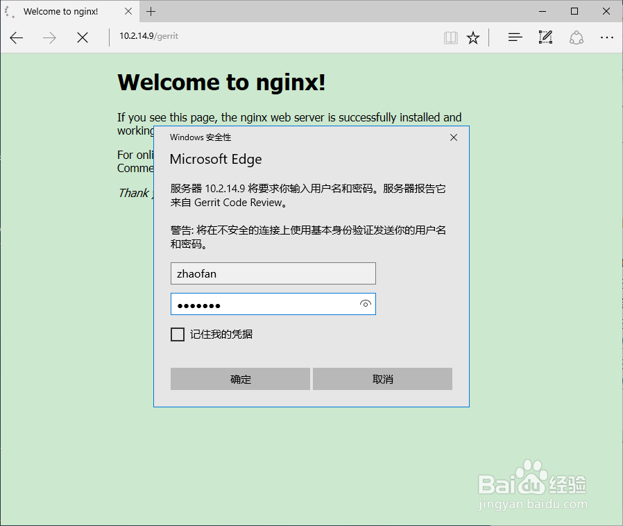Share the current page
This screenshot has width=623, height=526.
[576, 37]
